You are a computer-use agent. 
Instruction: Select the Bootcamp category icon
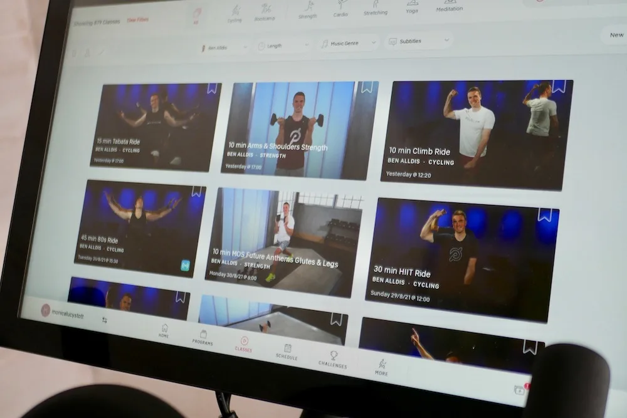pyautogui.click(x=265, y=12)
